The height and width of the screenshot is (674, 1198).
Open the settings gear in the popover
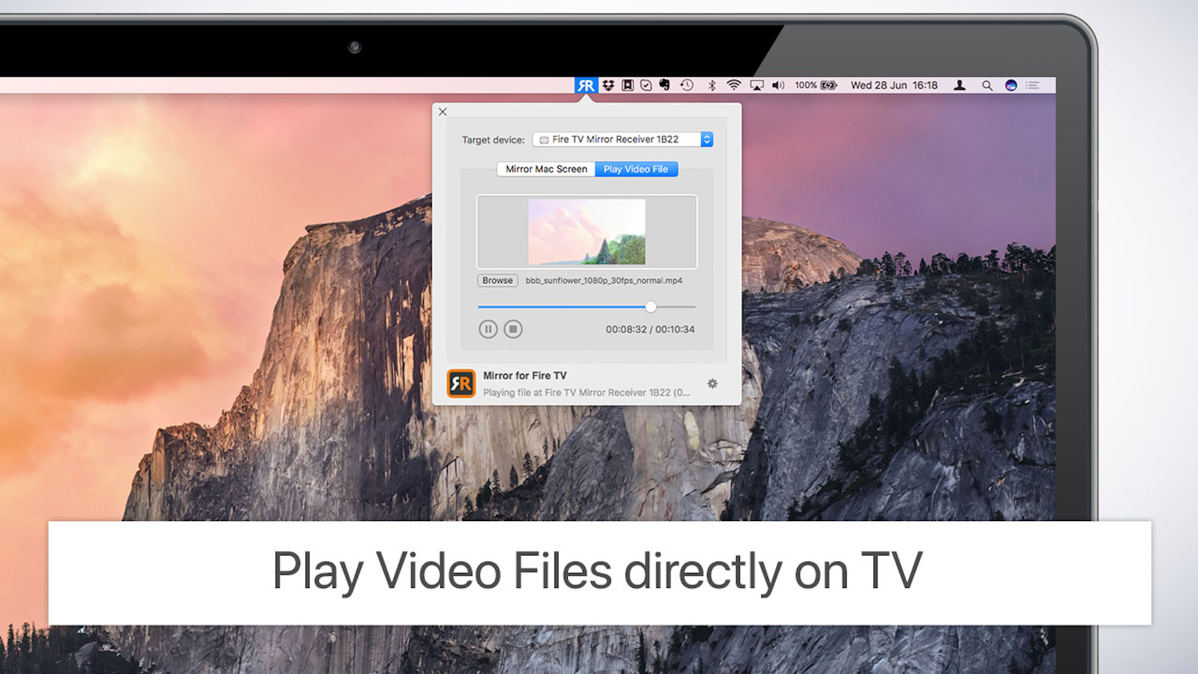coord(712,384)
